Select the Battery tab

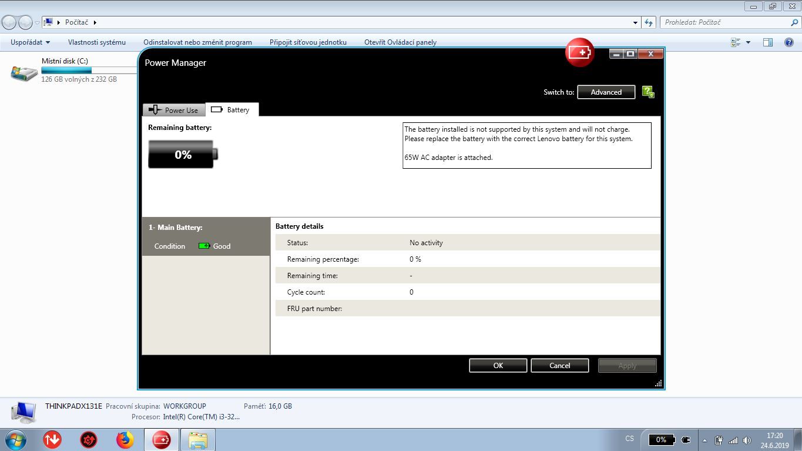pyautogui.click(x=232, y=109)
